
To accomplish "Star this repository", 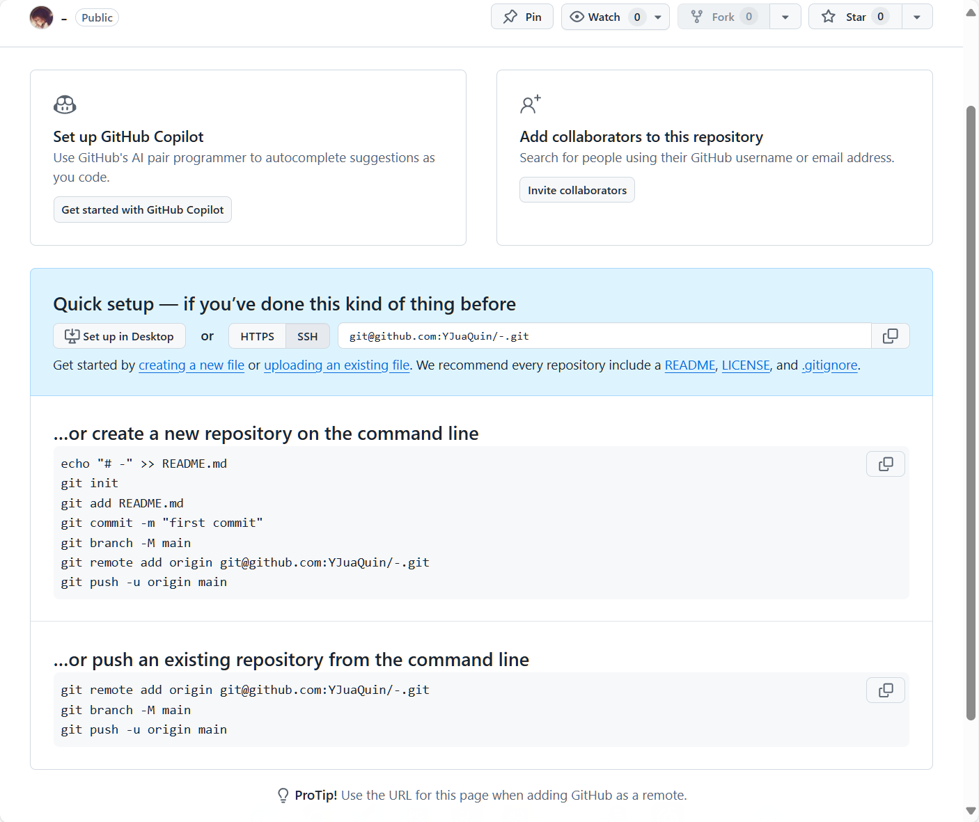I will (855, 17).
